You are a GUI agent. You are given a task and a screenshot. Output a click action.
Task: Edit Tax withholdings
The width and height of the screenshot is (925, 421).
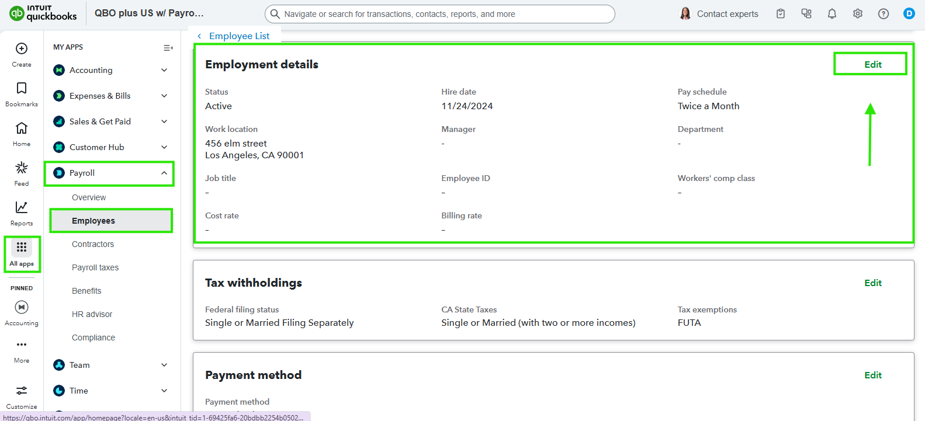coord(873,283)
